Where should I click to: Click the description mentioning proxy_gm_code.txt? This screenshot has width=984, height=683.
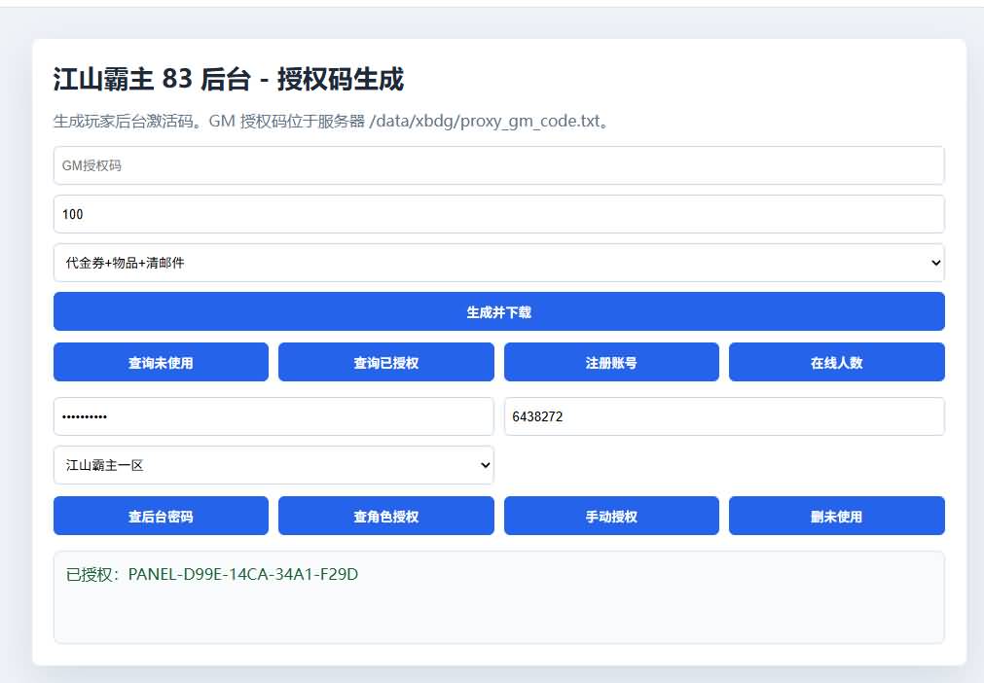pyautogui.click(x=331, y=121)
